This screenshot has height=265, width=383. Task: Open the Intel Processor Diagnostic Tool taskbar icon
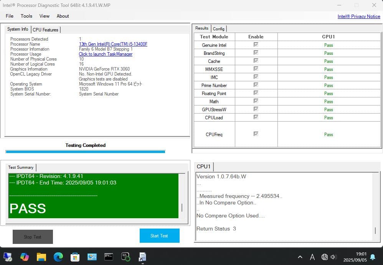point(142,257)
